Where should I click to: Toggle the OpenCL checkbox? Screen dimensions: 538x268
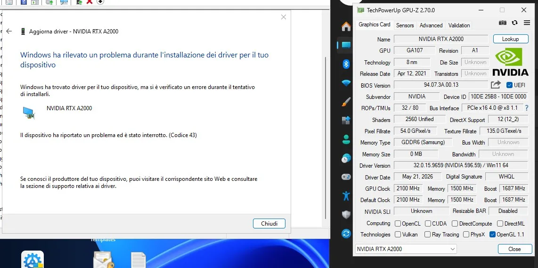point(398,223)
